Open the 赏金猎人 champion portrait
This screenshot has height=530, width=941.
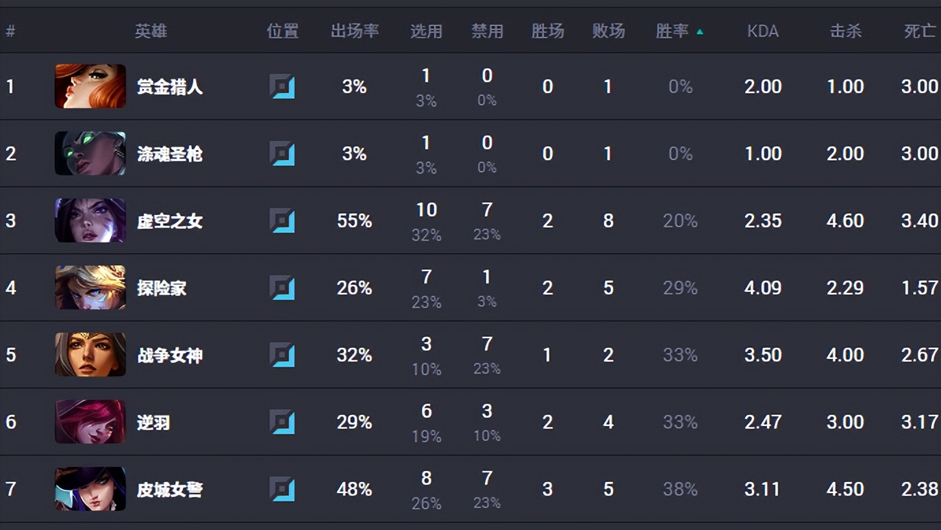click(90, 87)
